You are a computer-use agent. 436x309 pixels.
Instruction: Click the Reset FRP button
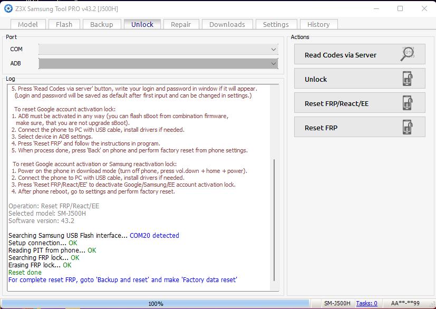[x=360, y=127]
